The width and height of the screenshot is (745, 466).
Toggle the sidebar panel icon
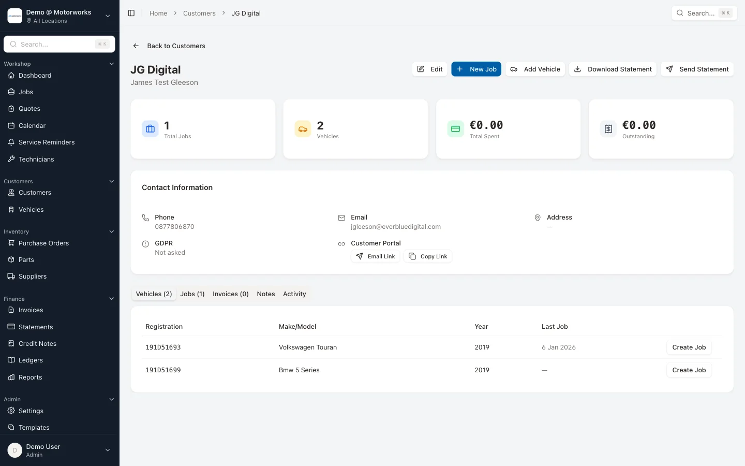pyautogui.click(x=131, y=13)
